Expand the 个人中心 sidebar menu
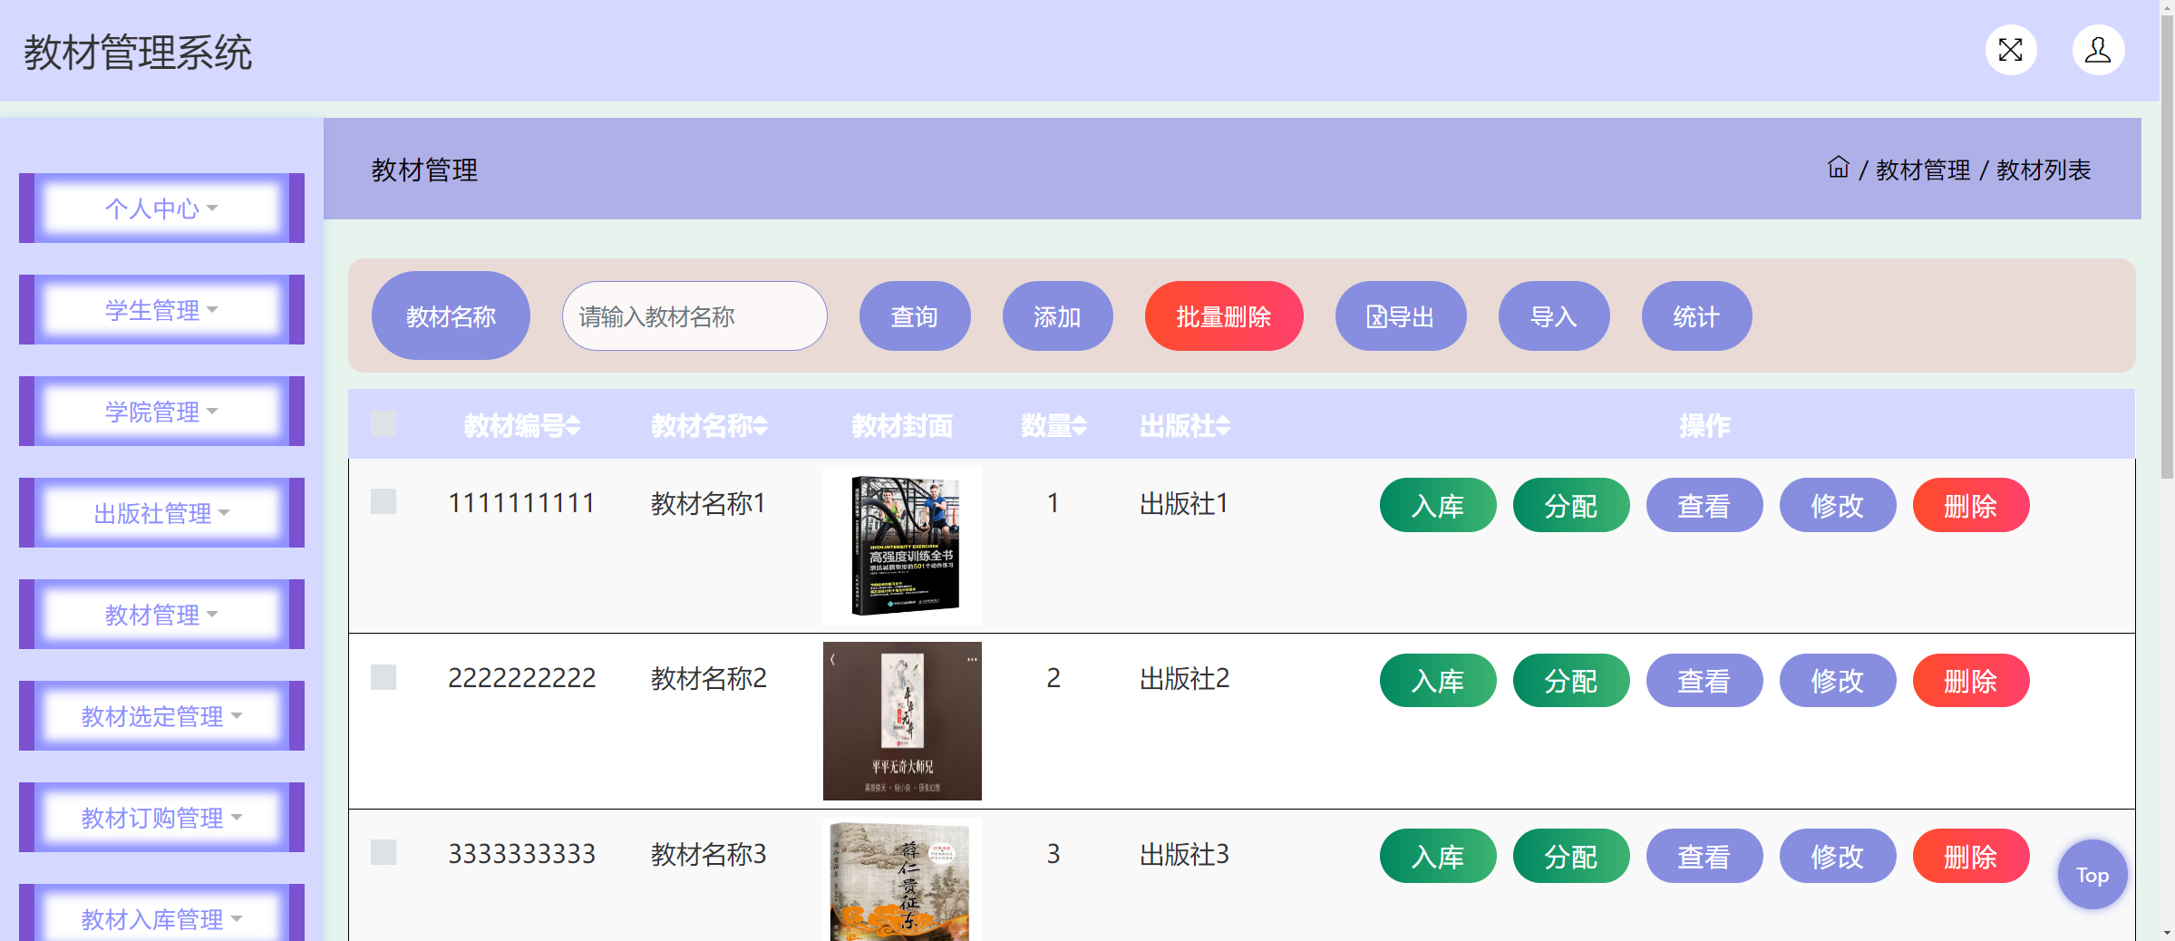2175x941 pixels. tap(161, 209)
